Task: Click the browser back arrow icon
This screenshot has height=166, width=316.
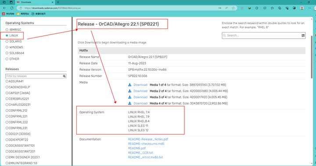Action: [4, 8]
